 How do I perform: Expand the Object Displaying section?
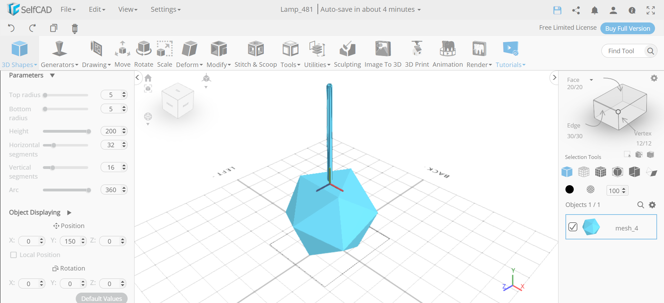69,212
